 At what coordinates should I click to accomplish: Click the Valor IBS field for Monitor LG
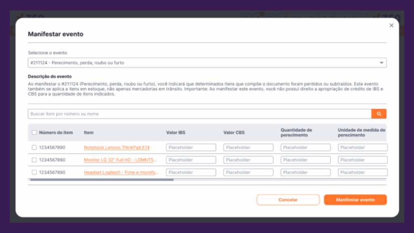[191, 160]
